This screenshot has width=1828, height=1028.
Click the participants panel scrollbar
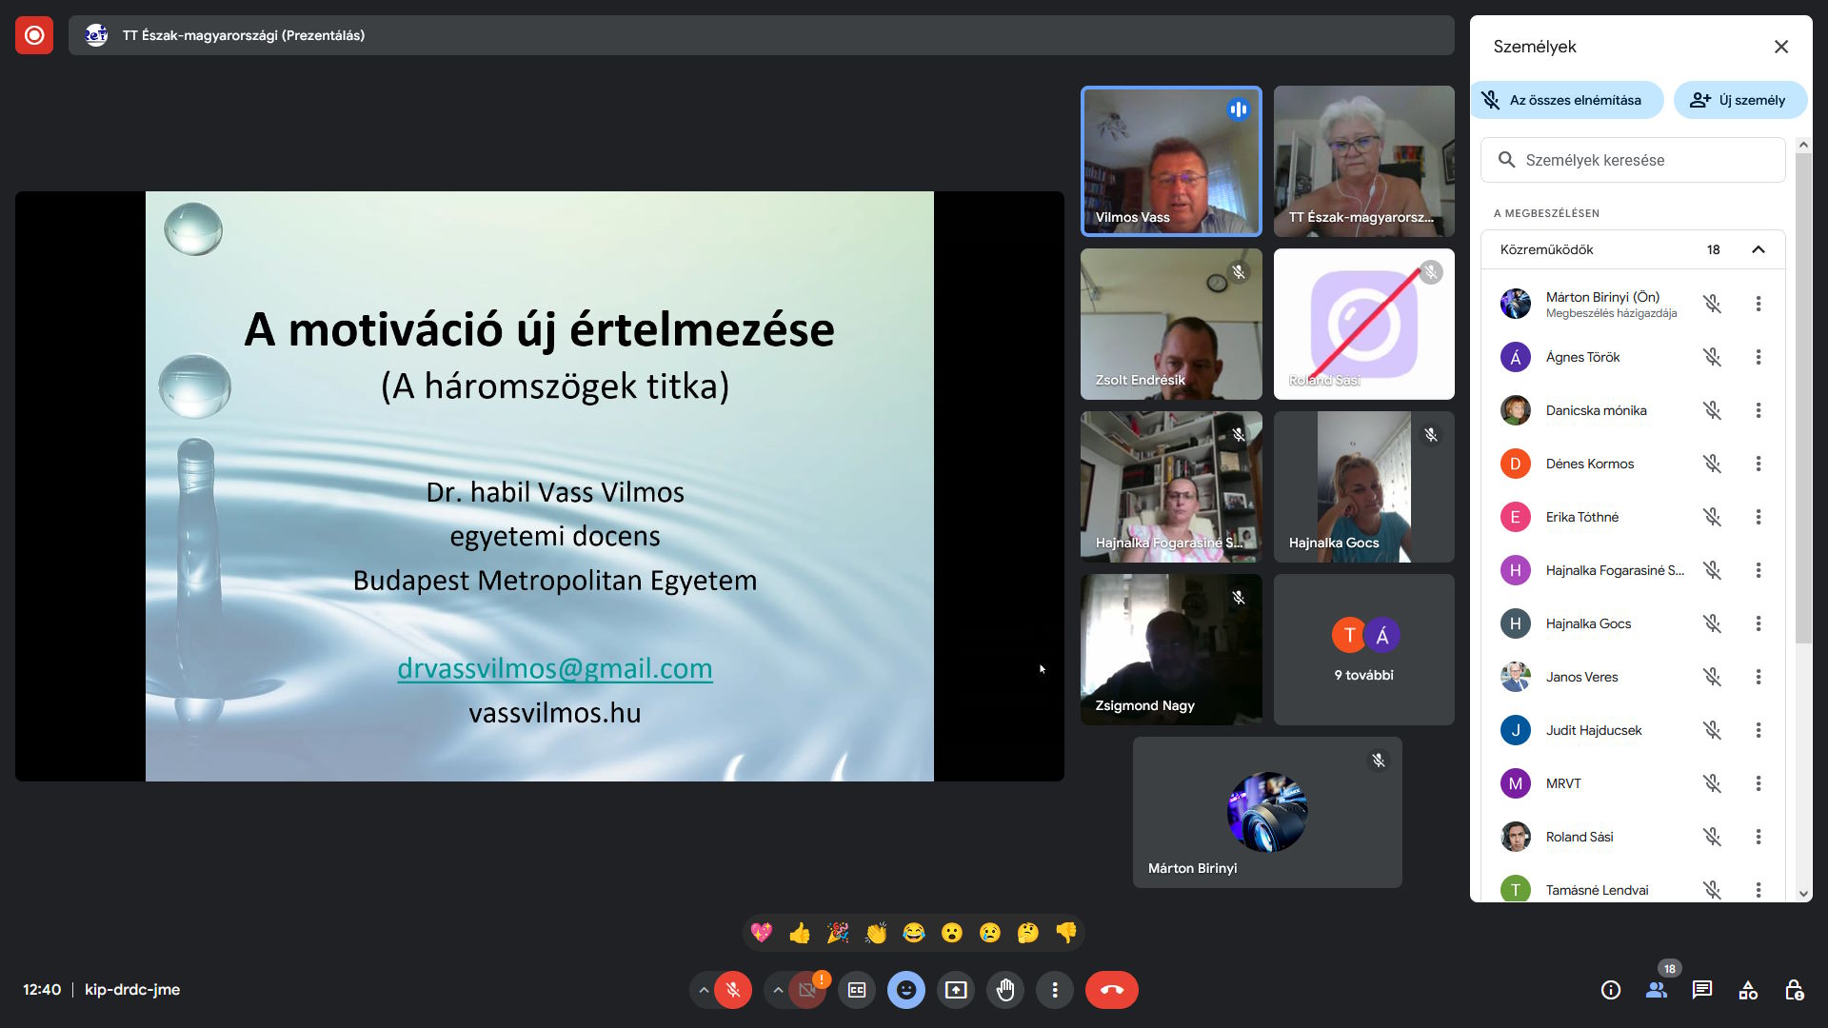[x=1802, y=400]
